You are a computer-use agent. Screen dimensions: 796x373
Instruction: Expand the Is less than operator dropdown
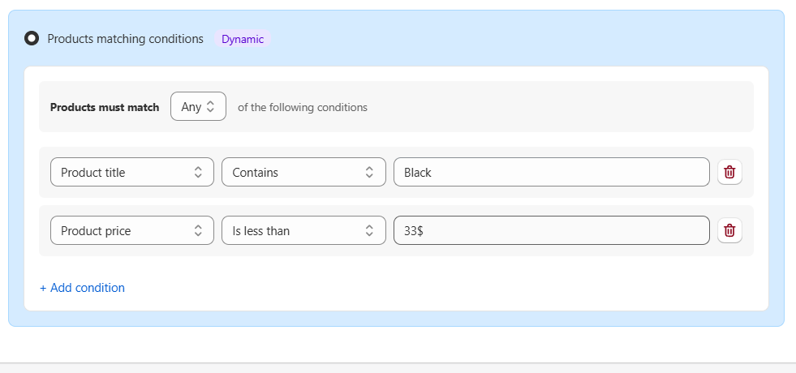click(303, 231)
